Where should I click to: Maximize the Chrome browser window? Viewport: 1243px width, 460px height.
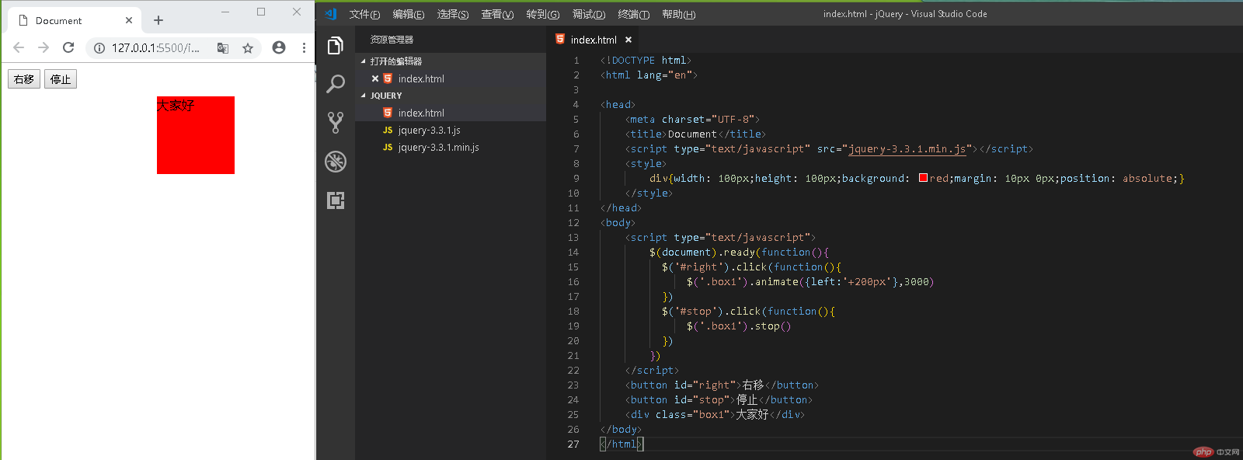tap(261, 12)
